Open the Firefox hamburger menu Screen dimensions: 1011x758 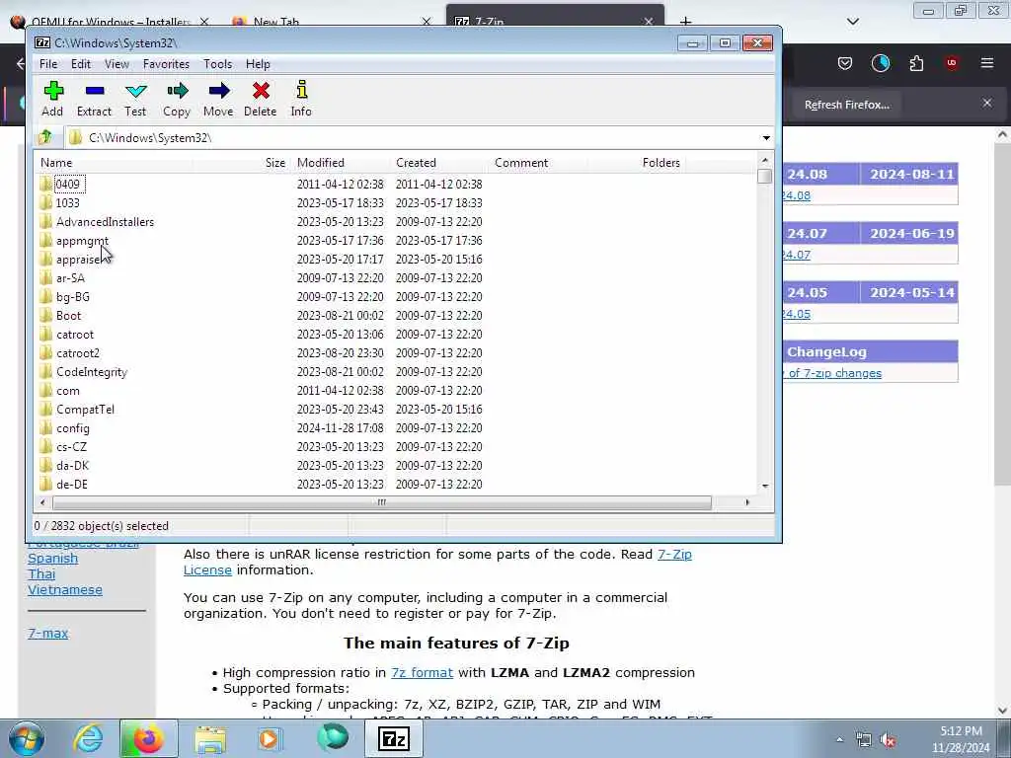(987, 62)
